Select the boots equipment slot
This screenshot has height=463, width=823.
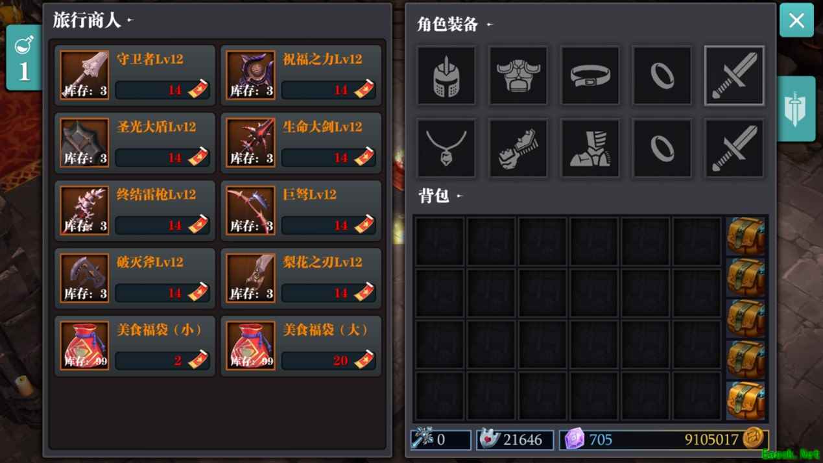point(590,148)
